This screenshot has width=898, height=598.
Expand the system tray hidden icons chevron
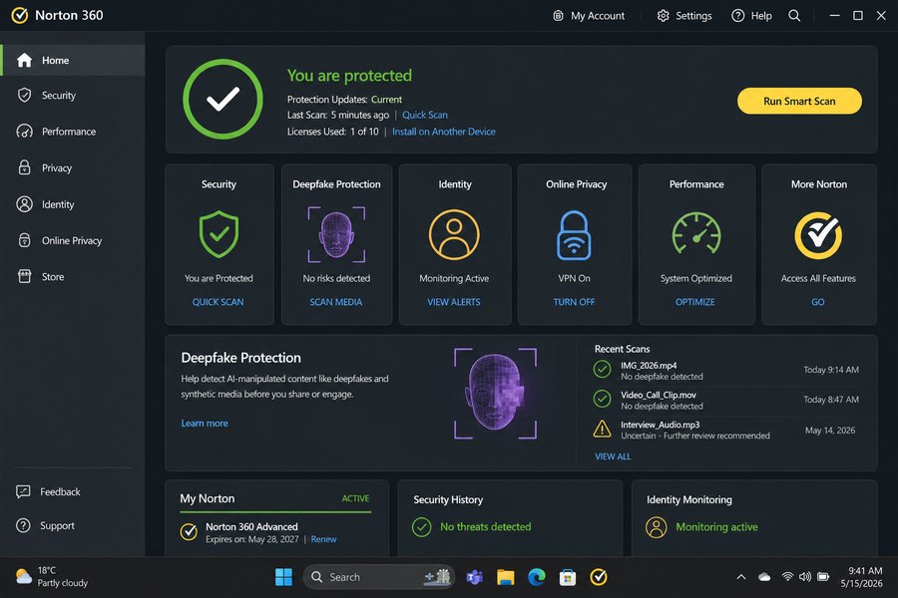741,577
